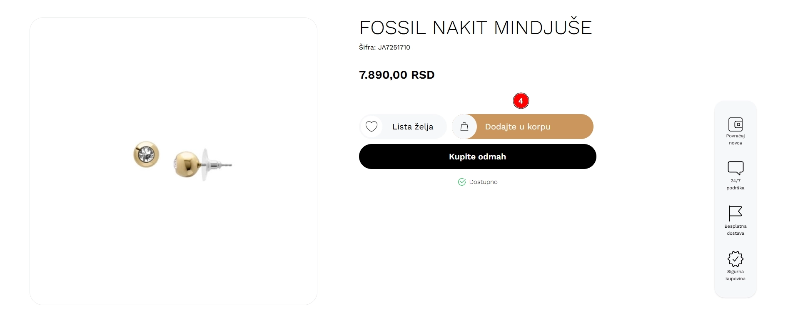The height and width of the screenshot is (313, 788).
Task: Buy now with 'Kupite odmah' button
Action: coord(478,156)
